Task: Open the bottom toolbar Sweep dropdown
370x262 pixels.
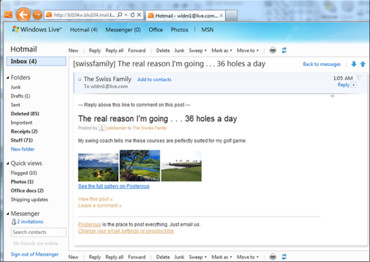Action: pos(197,257)
